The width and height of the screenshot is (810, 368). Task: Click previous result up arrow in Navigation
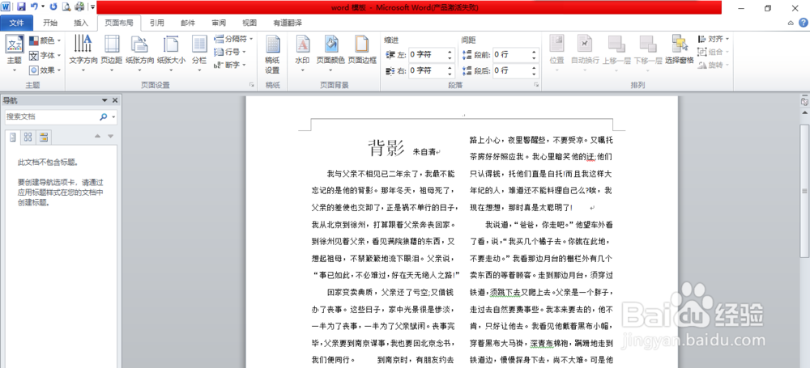tap(98, 136)
